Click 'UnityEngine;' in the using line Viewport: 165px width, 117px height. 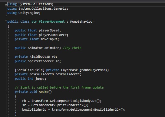(29, 13)
